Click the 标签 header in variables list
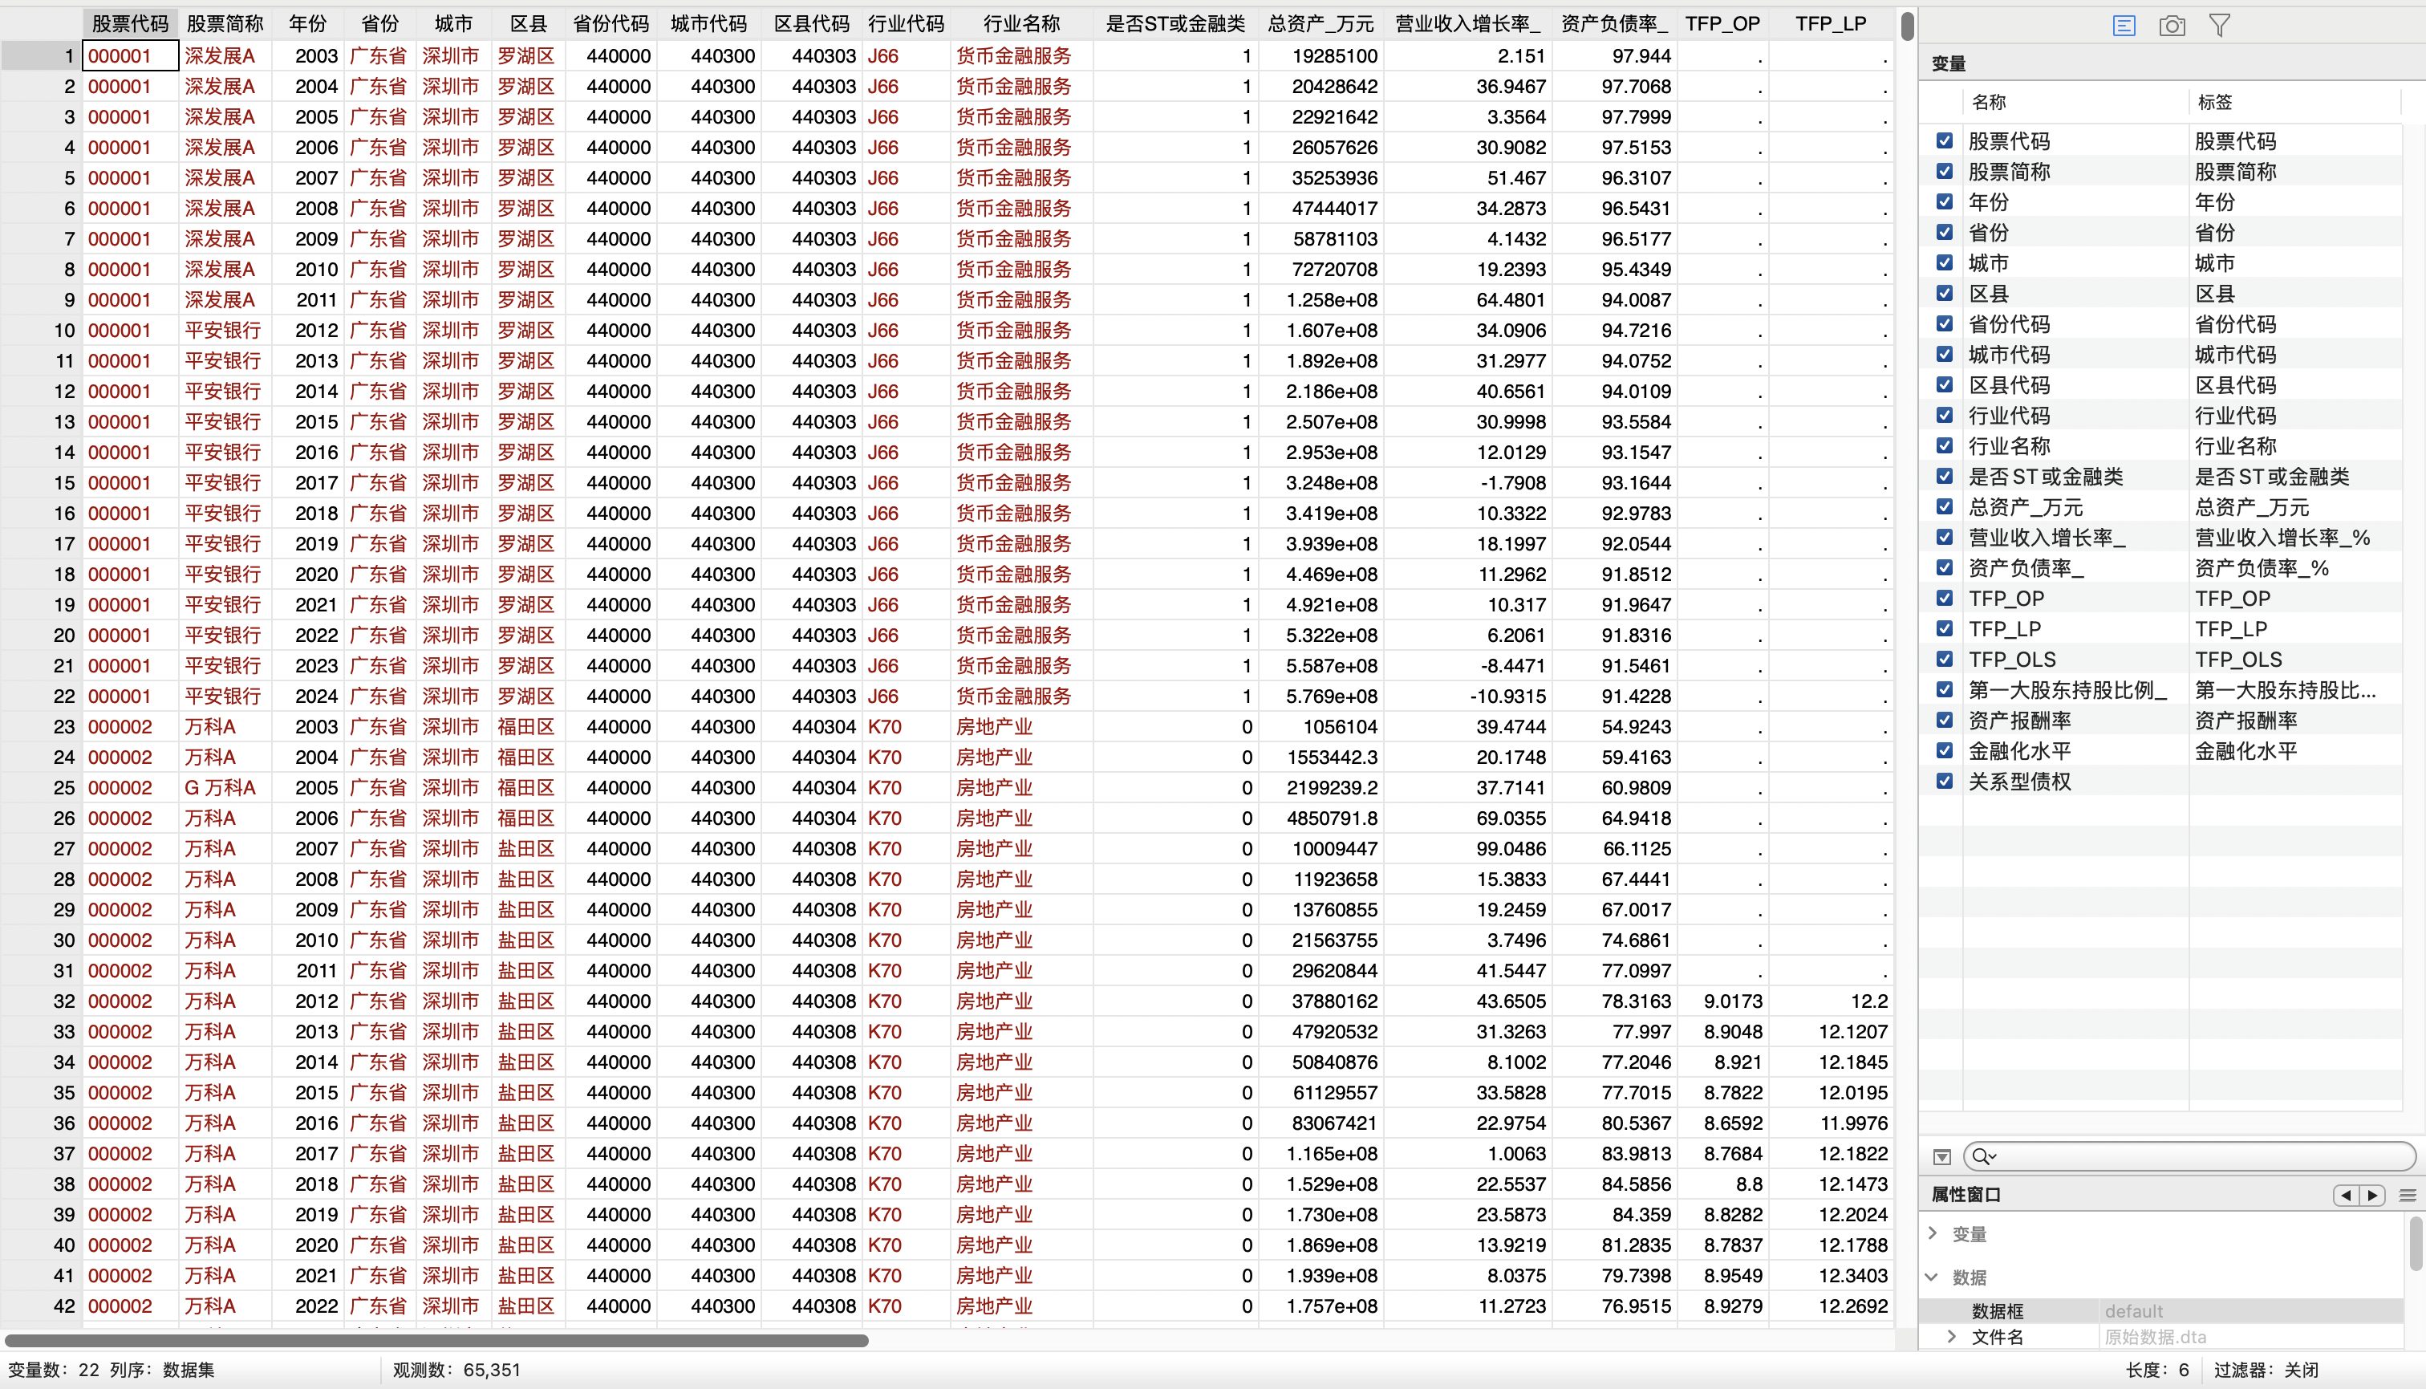Image resolution: width=2426 pixels, height=1389 pixels. click(2214, 102)
